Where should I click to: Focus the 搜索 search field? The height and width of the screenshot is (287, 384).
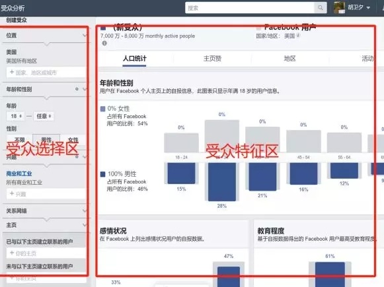pos(250,8)
